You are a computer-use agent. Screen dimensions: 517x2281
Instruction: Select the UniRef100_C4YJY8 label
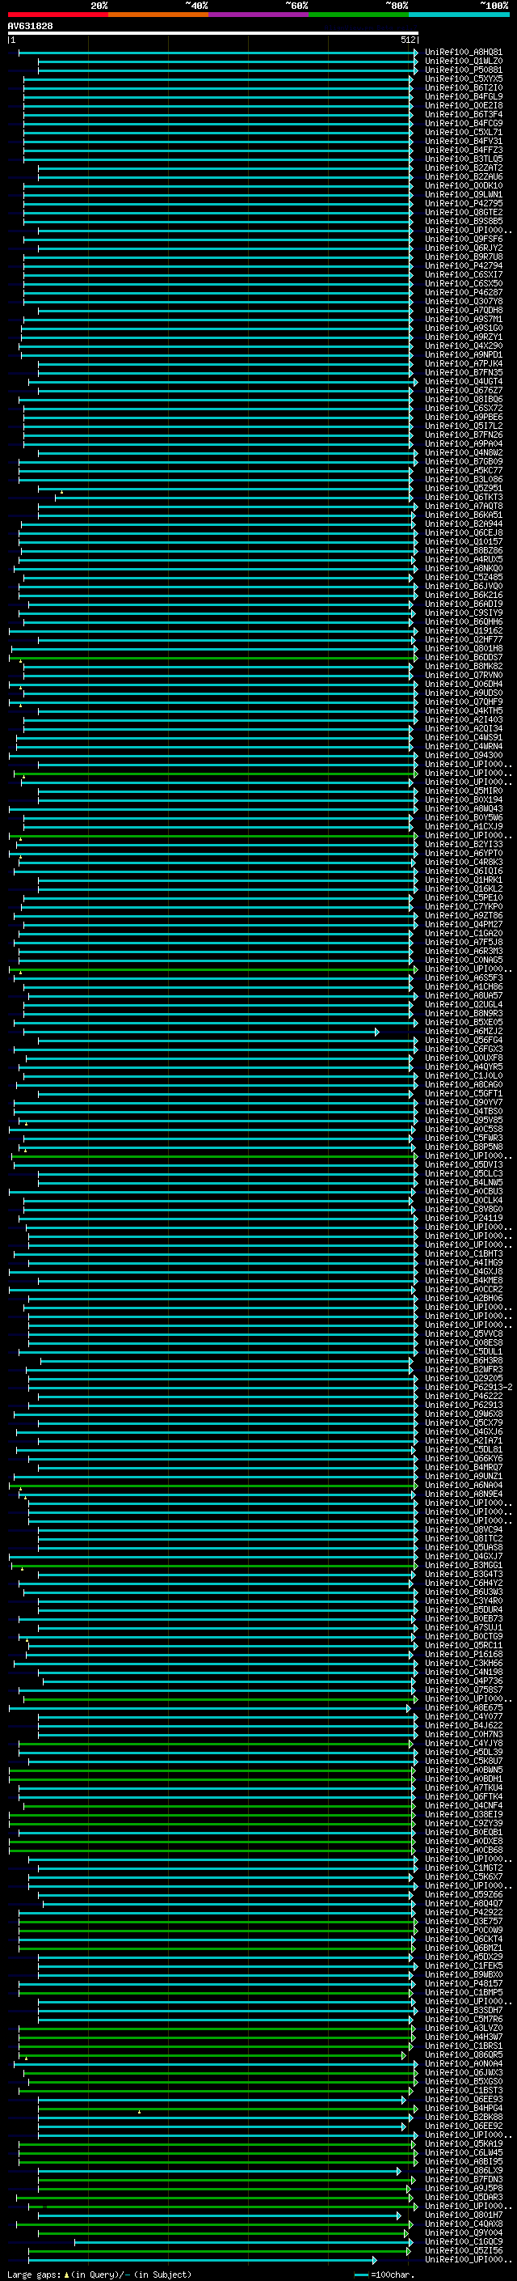coord(463,1743)
